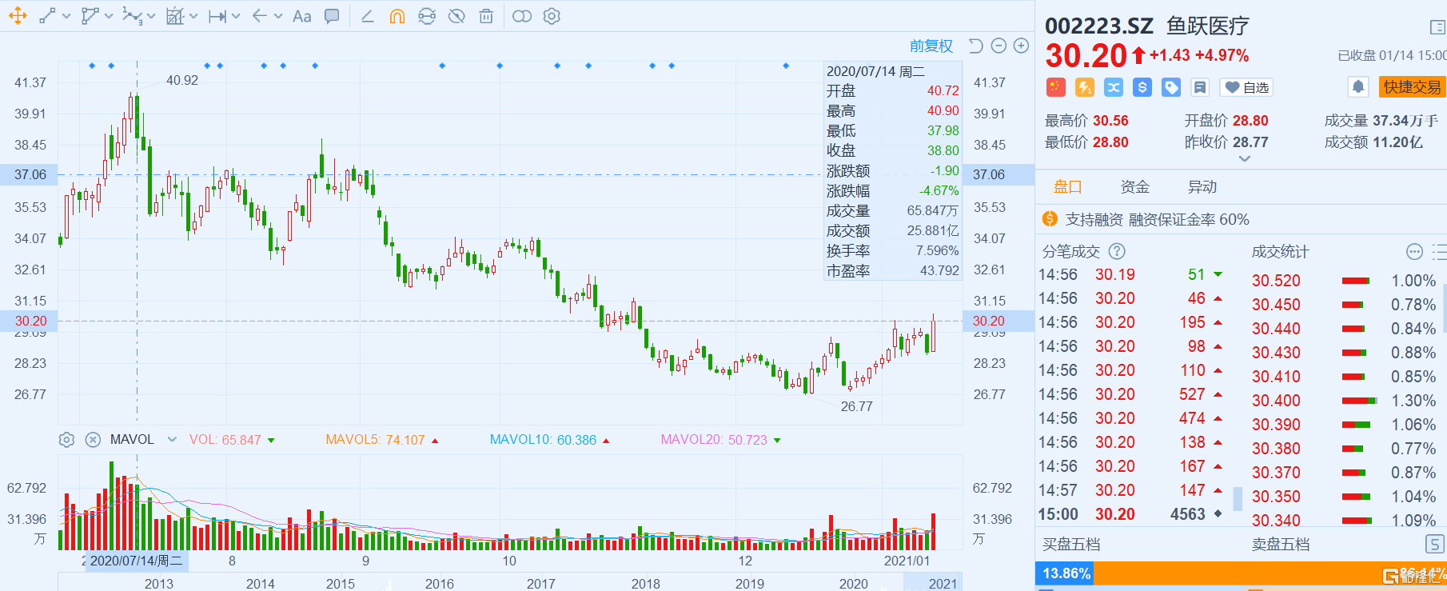
Task: Add a comment bubble annotation
Action: coord(332,16)
